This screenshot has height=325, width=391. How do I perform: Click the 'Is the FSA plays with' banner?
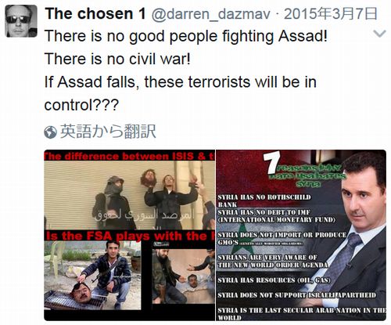pos(130,236)
